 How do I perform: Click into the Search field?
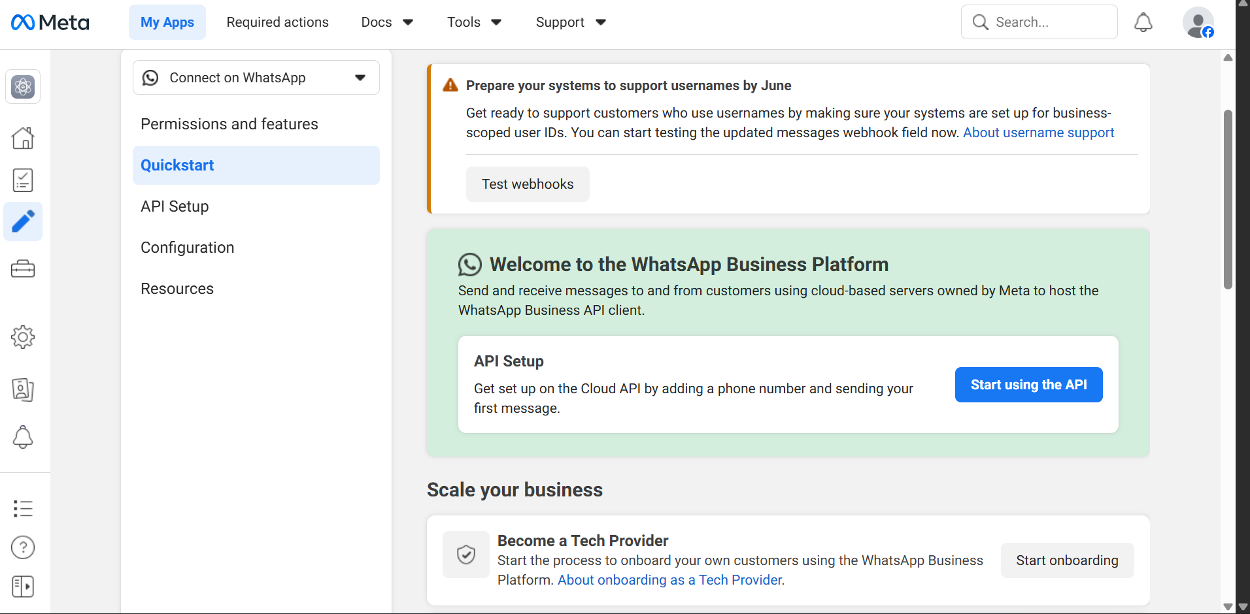(1046, 22)
